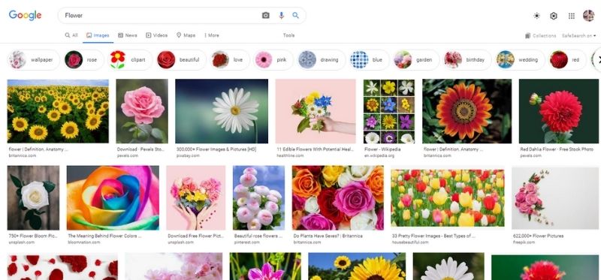Open the sunflower field thumbnail
Viewport: 601px width, 280px height.
click(x=58, y=111)
